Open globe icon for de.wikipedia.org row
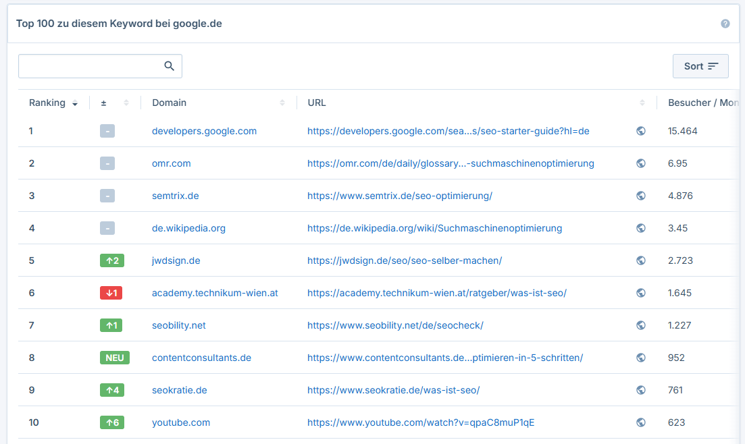The image size is (745, 444). 641,228
